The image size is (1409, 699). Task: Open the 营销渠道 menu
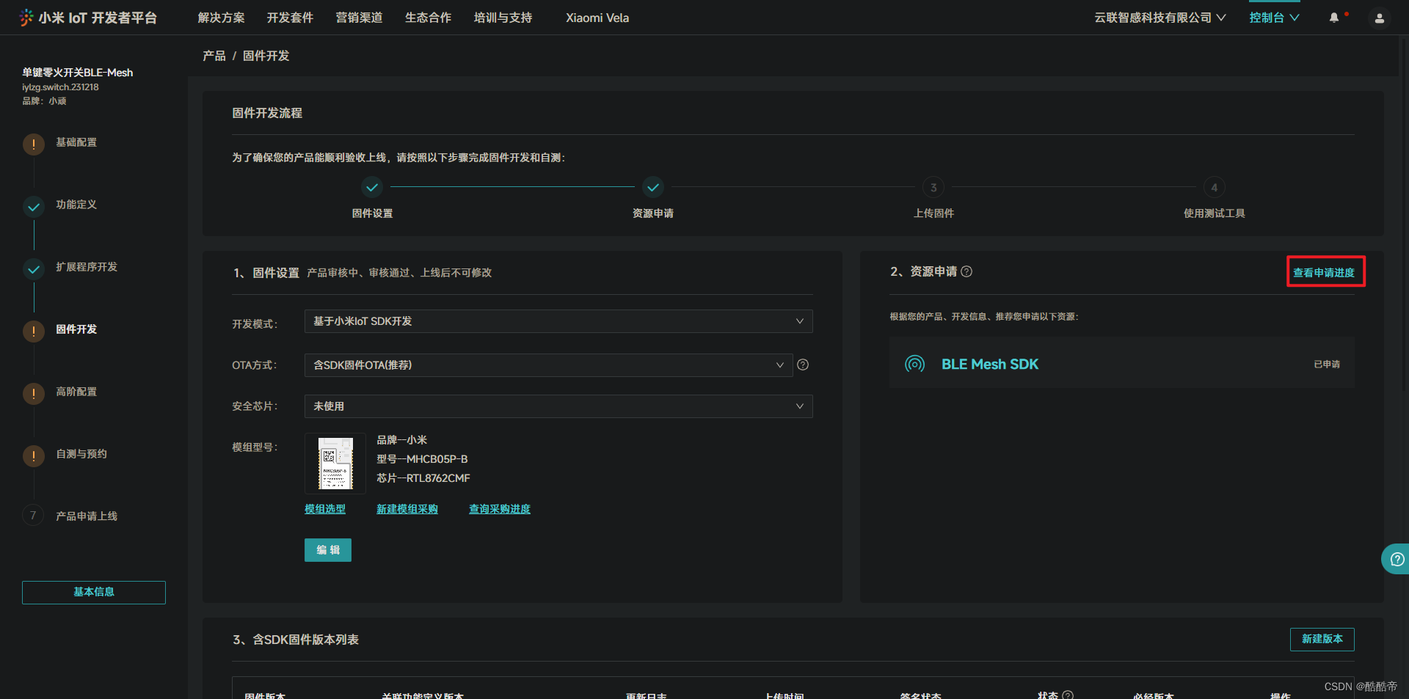coord(359,18)
